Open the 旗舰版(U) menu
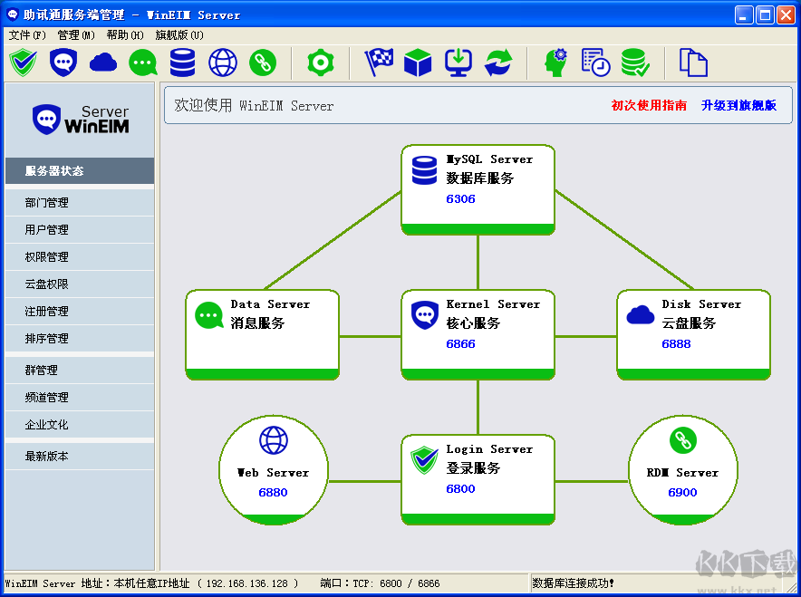The image size is (801, 597). (x=179, y=35)
